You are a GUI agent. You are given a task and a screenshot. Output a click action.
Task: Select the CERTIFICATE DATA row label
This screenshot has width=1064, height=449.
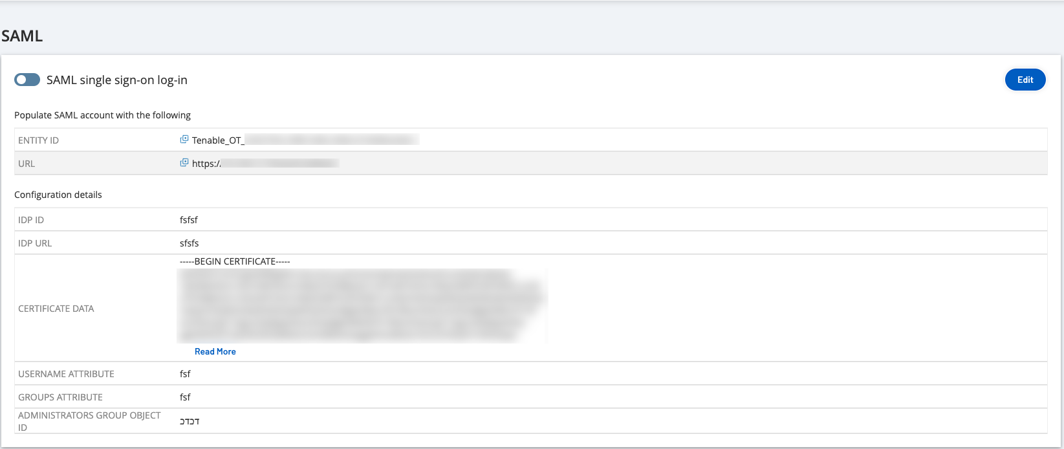click(56, 309)
